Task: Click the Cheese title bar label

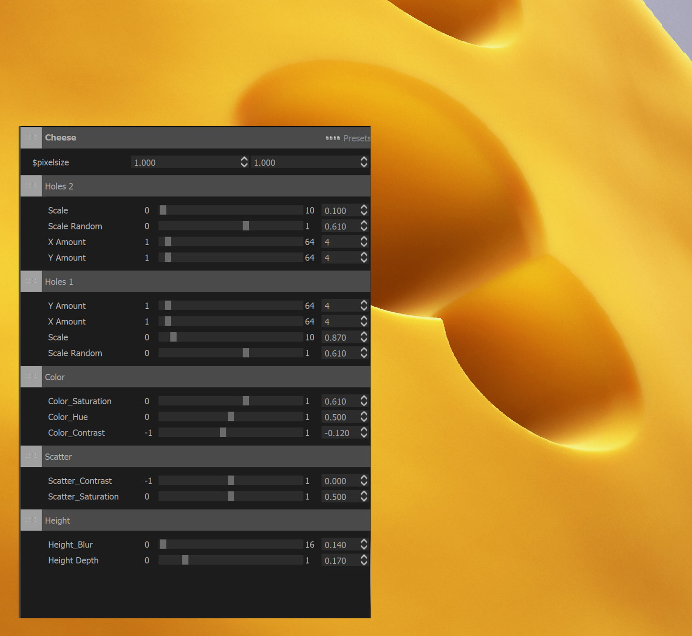Action: click(61, 138)
